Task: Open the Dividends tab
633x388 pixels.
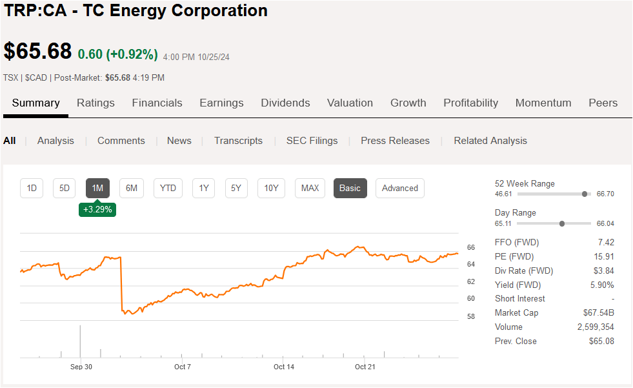Action: (285, 103)
